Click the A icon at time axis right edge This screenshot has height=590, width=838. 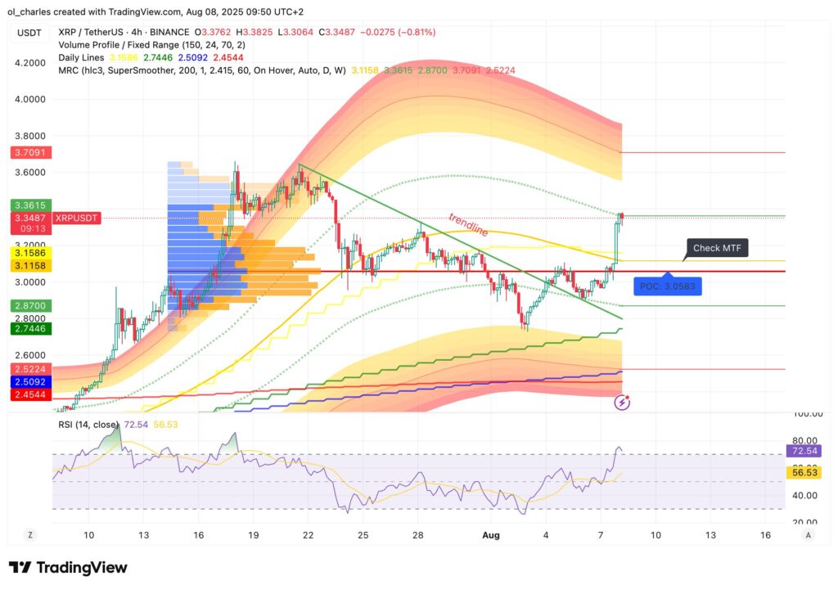[808, 534]
